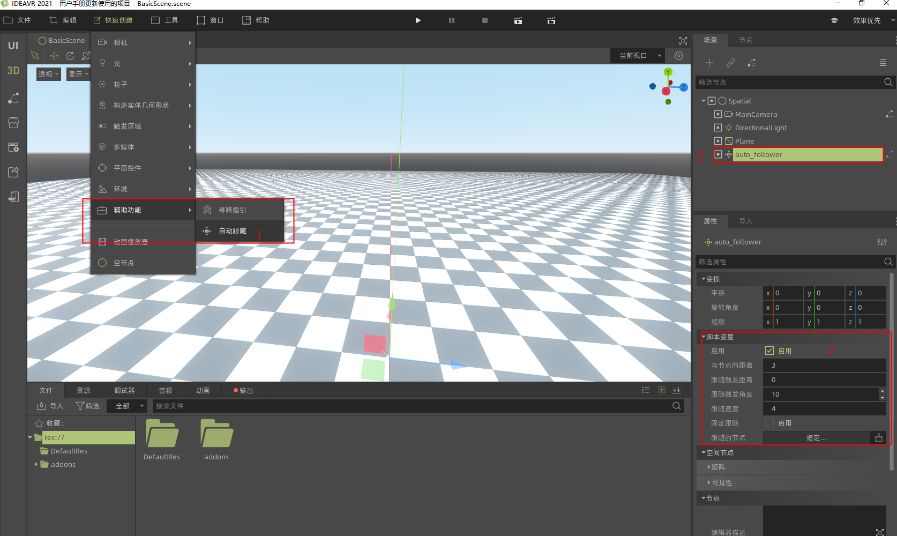Toggle visibility of Plane node
This screenshot has height=536, width=897.
(718, 141)
